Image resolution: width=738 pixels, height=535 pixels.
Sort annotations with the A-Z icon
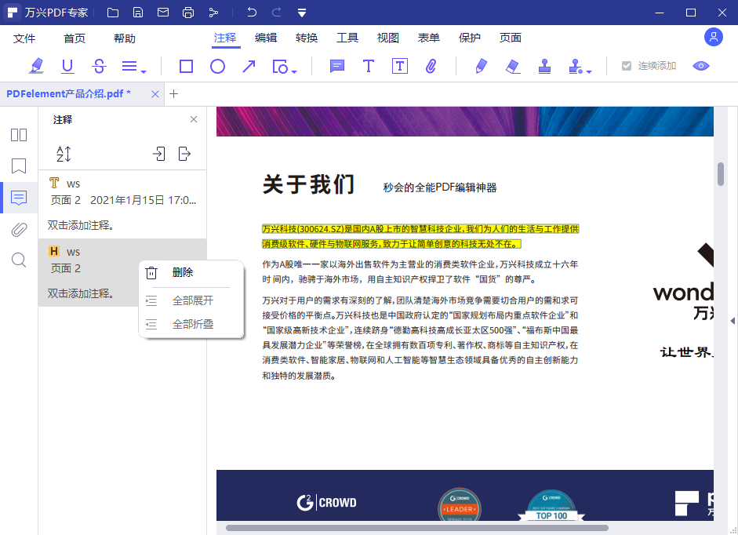(x=64, y=154)
